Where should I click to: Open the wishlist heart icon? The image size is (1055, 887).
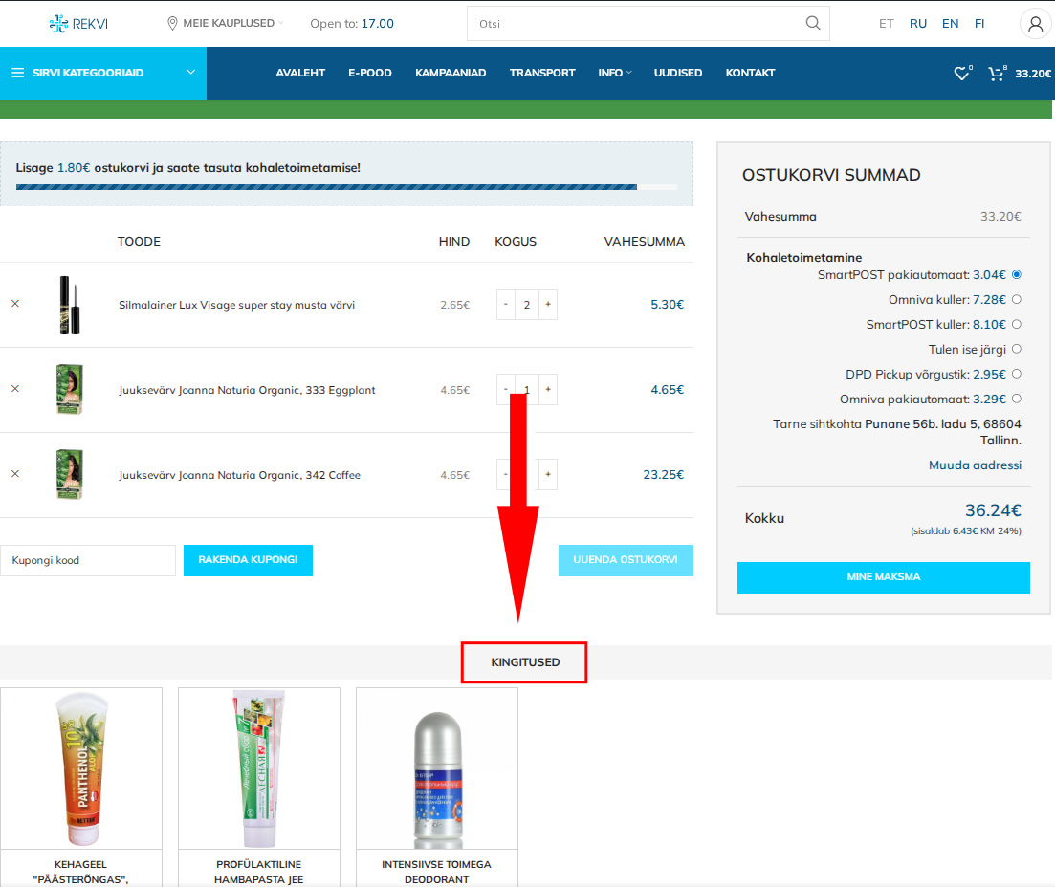point(961,74)
